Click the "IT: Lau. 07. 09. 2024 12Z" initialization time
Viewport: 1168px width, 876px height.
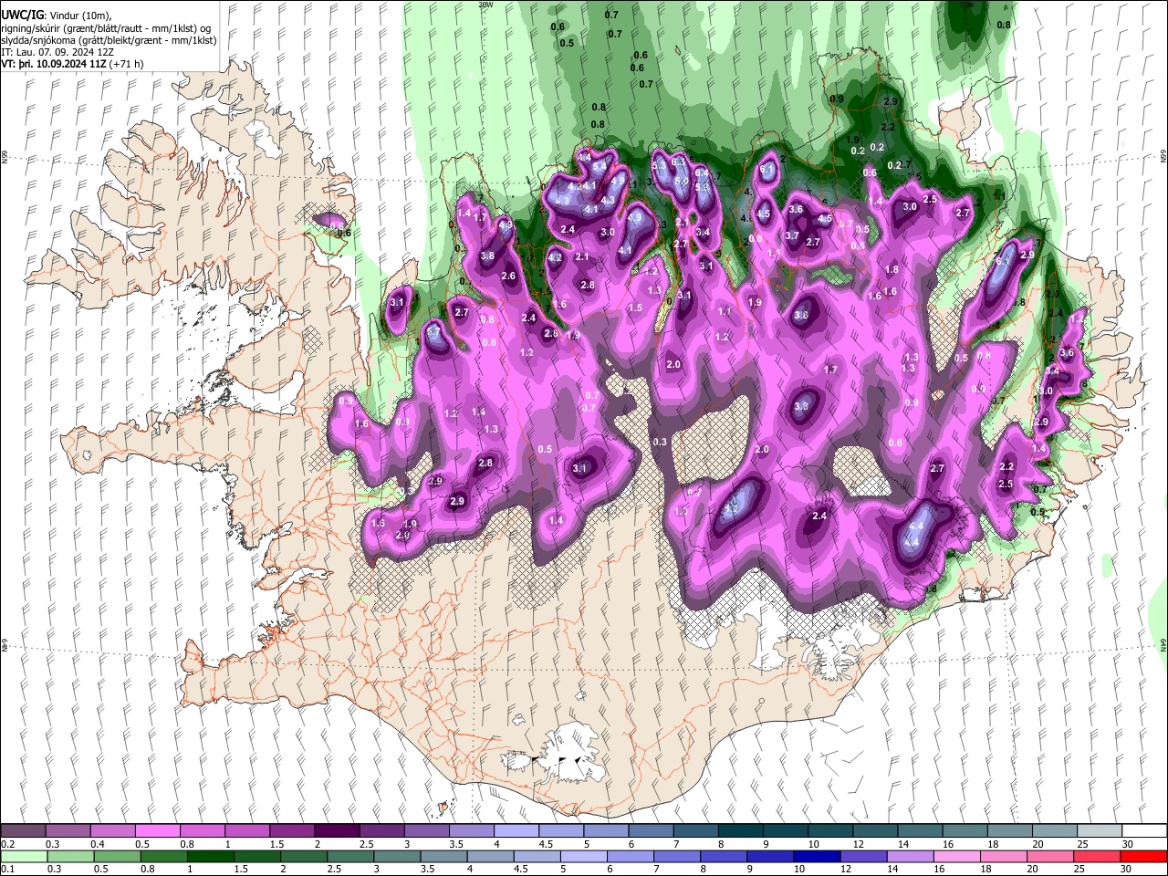(x=57, y=52)
